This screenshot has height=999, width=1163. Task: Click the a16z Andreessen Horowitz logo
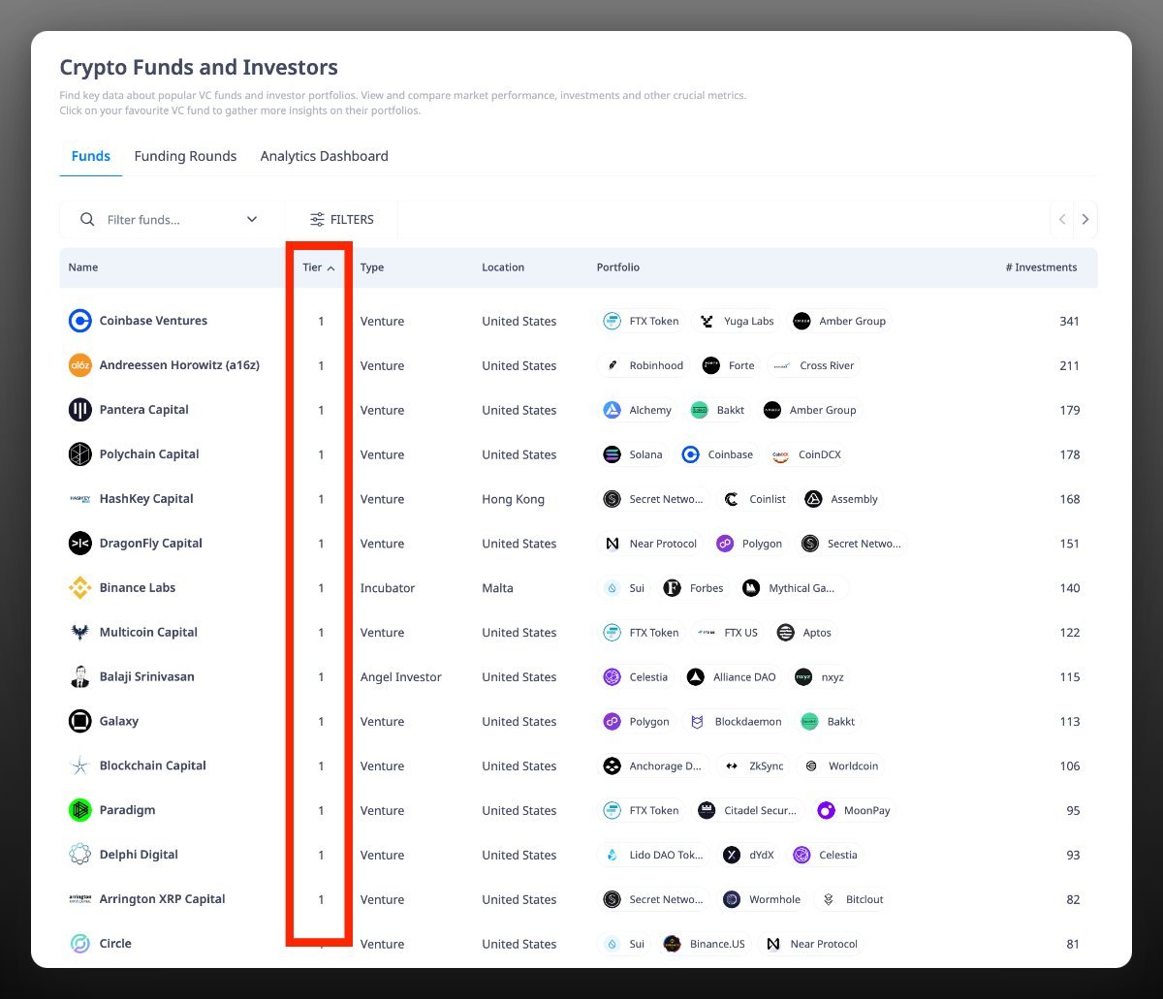coord(79,365)
